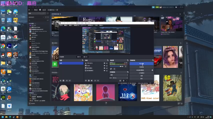The width and height of the screenshot is (213, 119).
Task: Open Origin desktop icon
Action: click(x=9, y=98)
